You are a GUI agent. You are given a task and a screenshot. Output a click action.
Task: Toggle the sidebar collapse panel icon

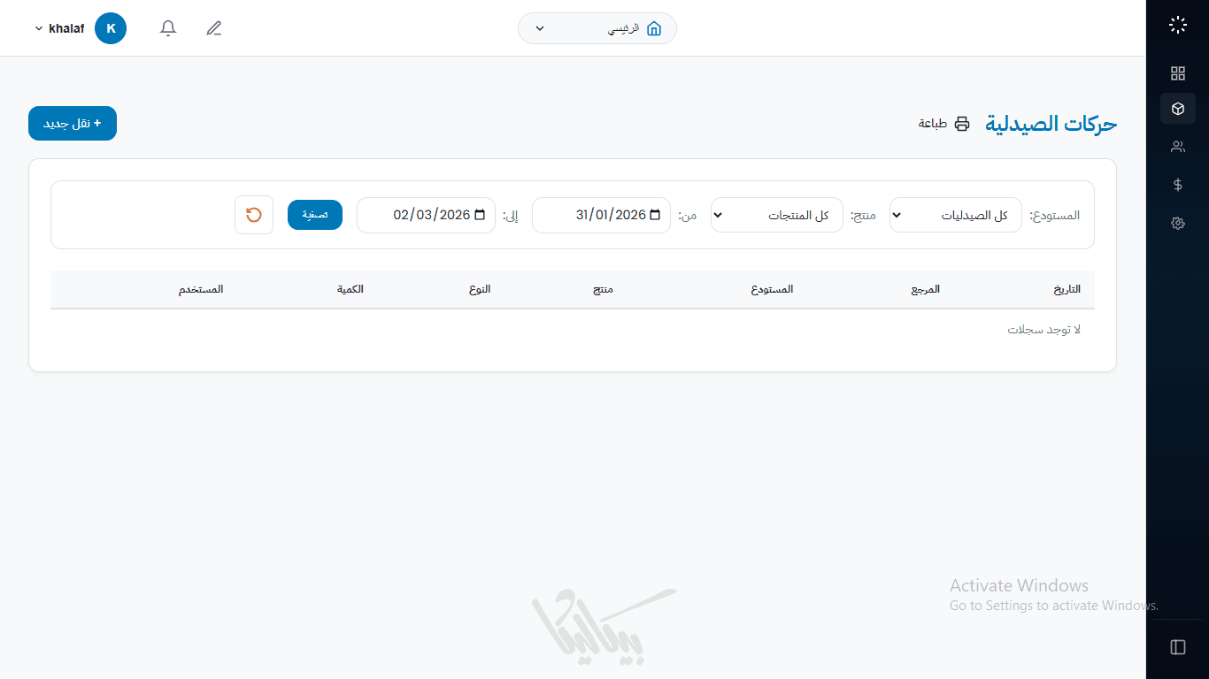pyautogui.click(x=1177, y=647)
